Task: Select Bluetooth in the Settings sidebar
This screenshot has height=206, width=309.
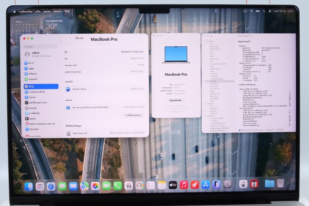Action: [41, 68]
